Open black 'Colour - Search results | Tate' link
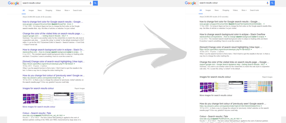This screenshot has height=123, width=286. coord(214,116)
